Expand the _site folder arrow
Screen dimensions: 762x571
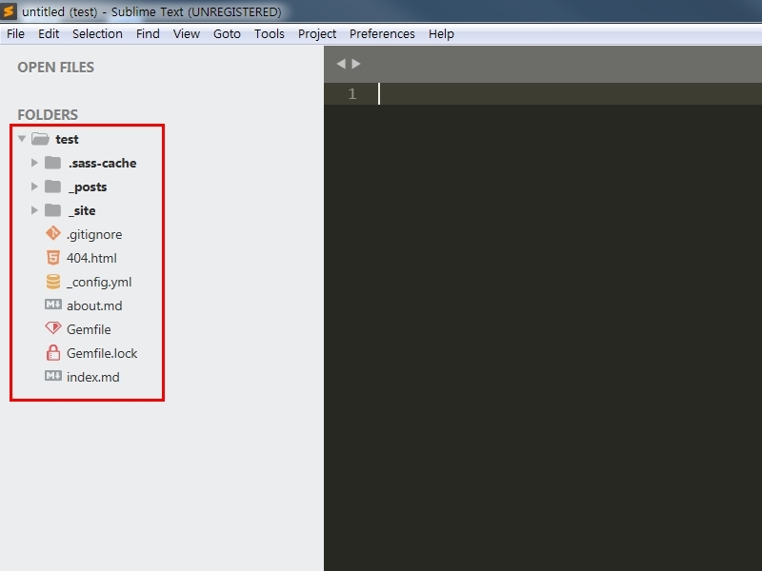tap(35, 210)
